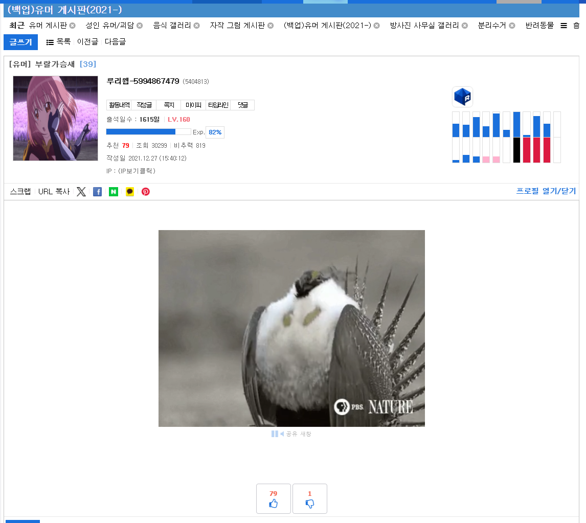Screen dimensions: 586x523
Task: Share the post via the Facebook icon
Action: click(x=97, y=192)
